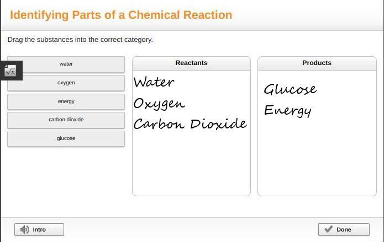Pick the energy substance tile
This screenshot has height=242, width=384.
point(66,101)
